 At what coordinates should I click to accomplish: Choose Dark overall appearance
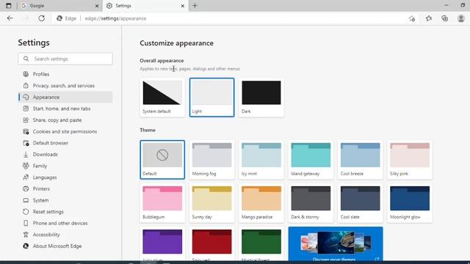point(261,98)
